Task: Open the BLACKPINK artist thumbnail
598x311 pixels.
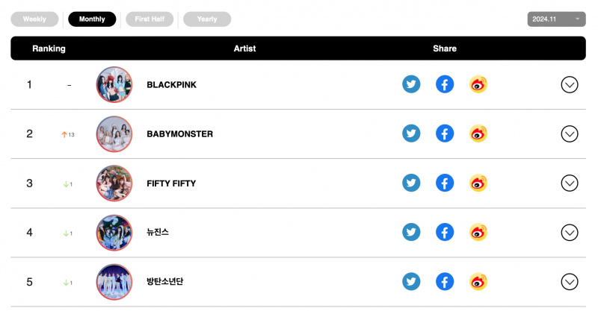Action: click(x=114, y=84)
